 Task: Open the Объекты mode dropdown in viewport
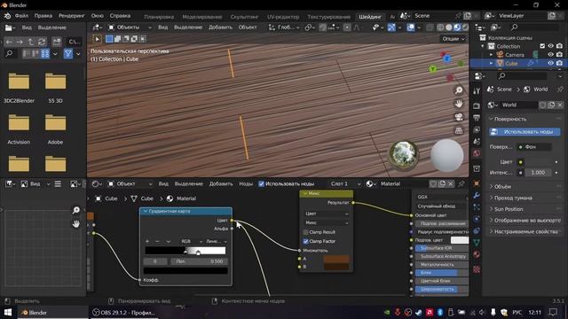(130, 27)
